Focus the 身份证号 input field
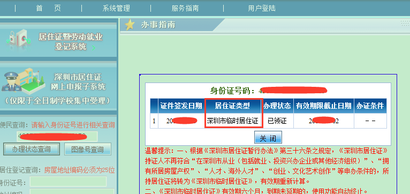 [x=69, y=182]
